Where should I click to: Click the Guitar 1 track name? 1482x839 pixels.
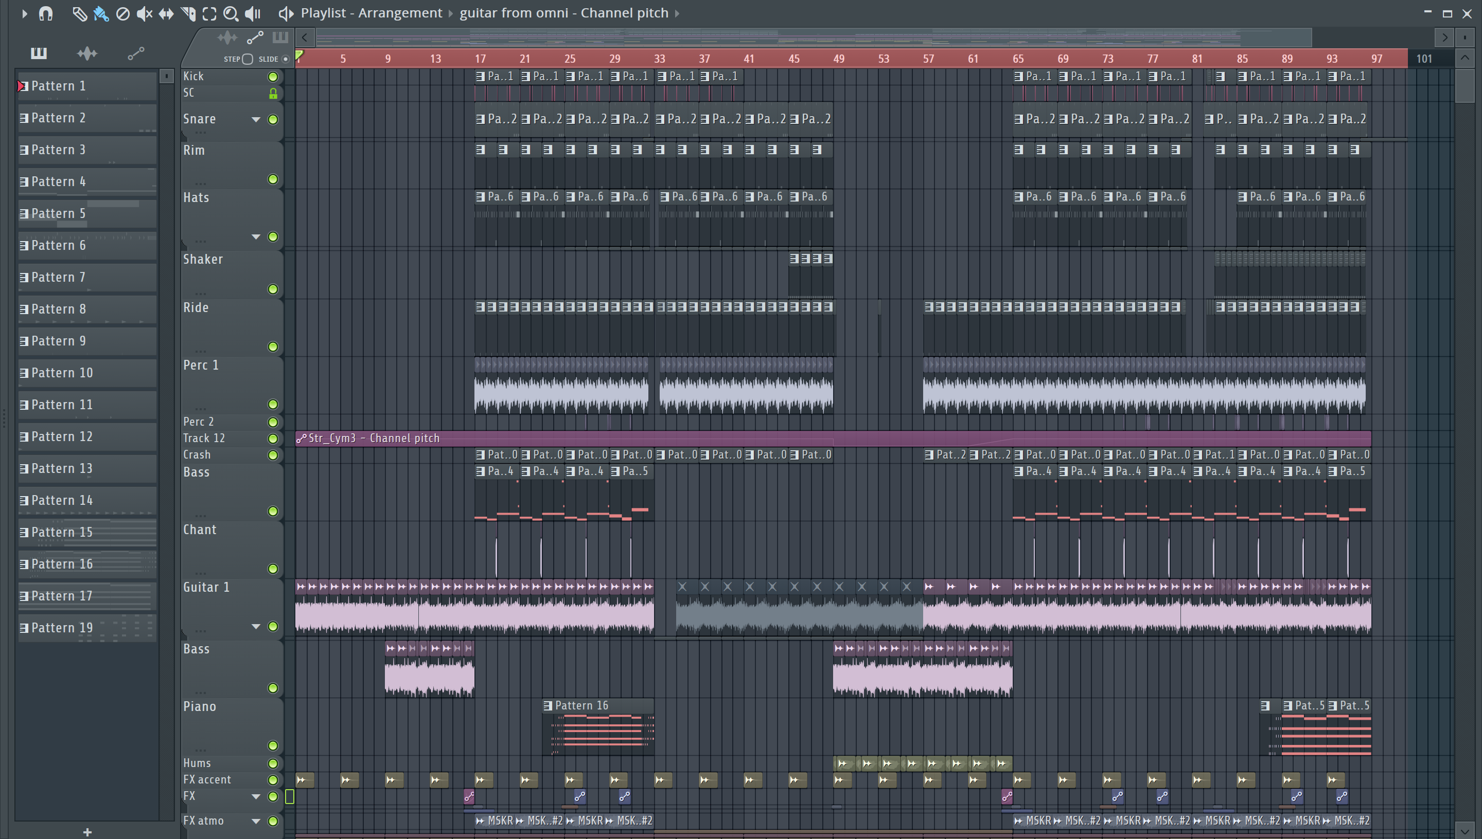pos(206,587)
